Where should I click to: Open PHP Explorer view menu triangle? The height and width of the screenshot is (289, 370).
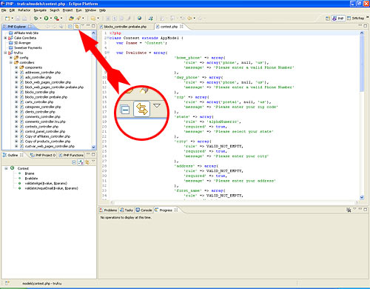pos(83,25)
